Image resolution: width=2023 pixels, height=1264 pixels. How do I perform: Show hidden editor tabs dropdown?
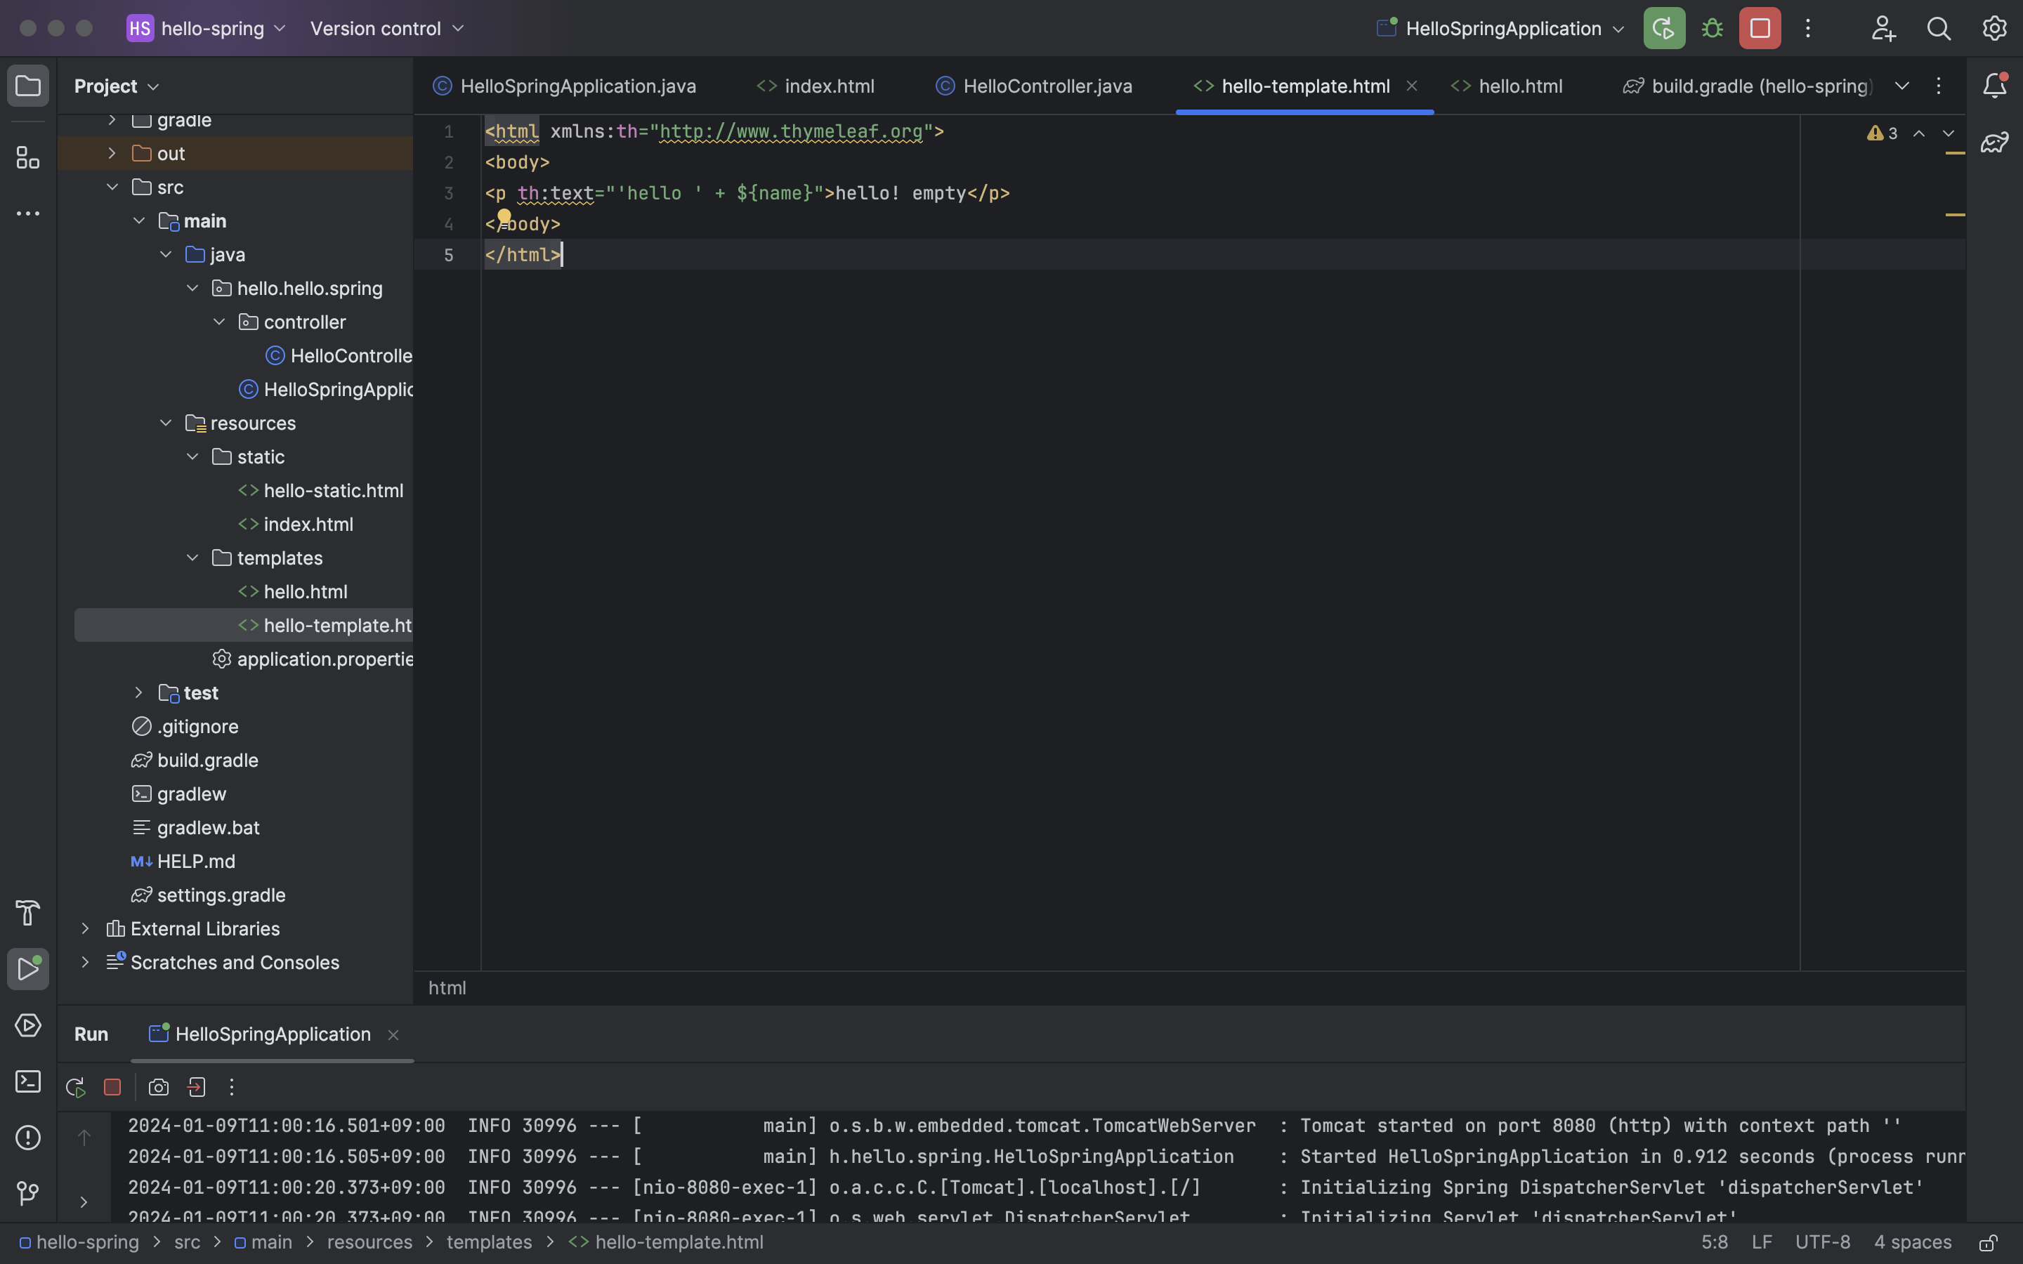(x=1901, y=85)
